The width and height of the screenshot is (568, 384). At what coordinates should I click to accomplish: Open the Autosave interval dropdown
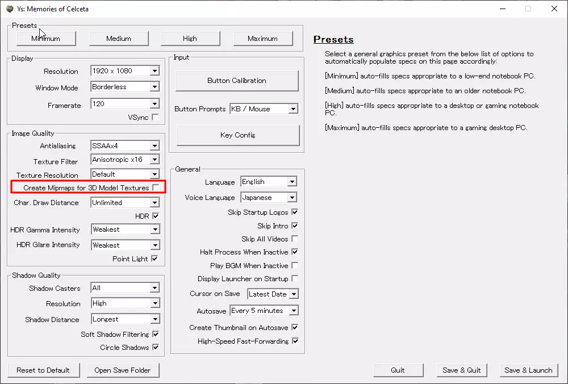264,311
